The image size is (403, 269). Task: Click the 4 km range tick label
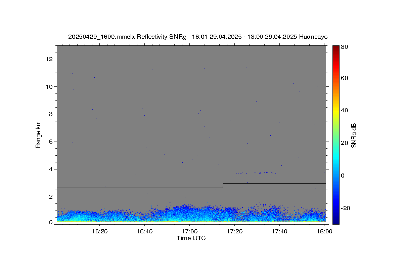(51, 169)
